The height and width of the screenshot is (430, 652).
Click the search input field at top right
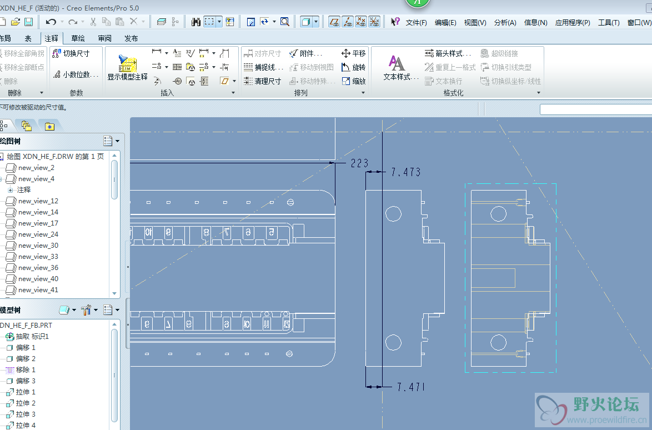[x=596, y=109]
